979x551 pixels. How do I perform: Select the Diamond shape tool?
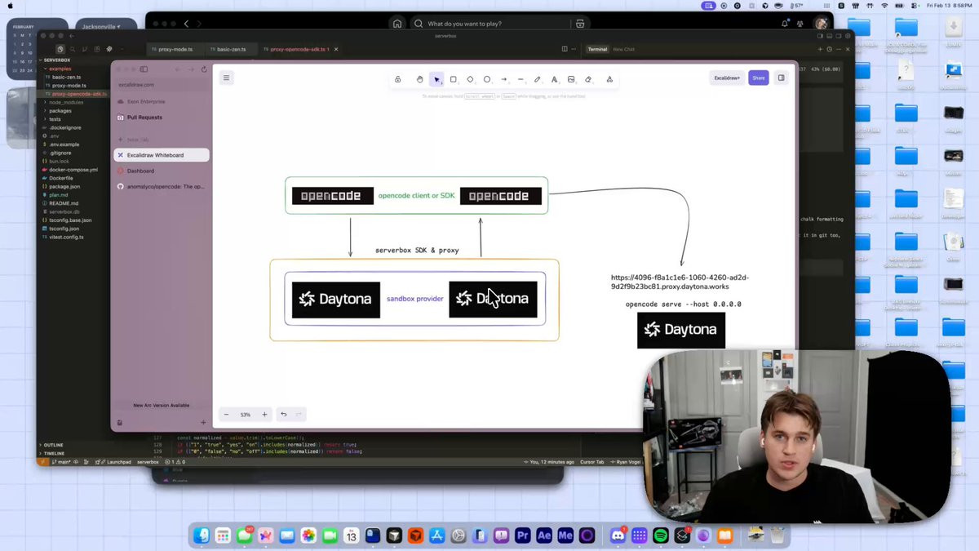click(x=470, y=79)
